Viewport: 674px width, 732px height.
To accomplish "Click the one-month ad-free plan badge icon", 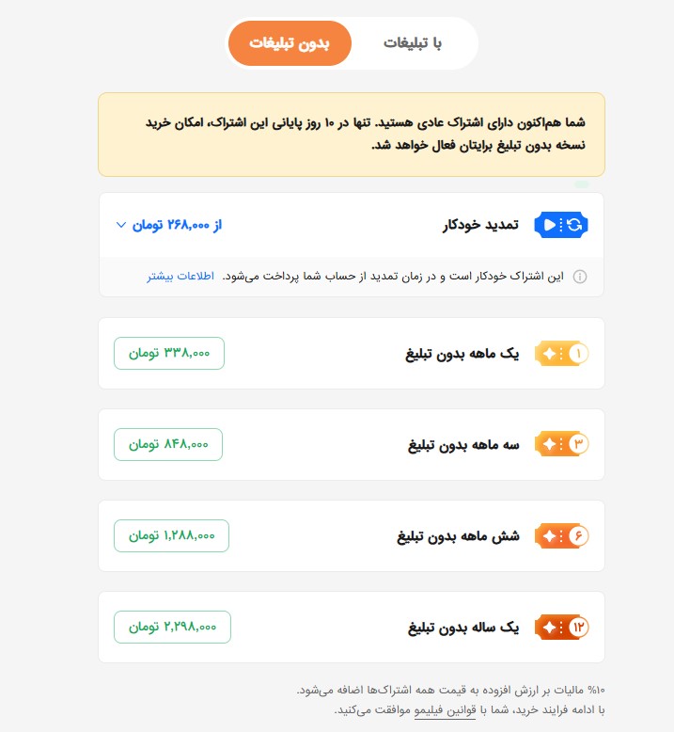I will click(561, 353).
